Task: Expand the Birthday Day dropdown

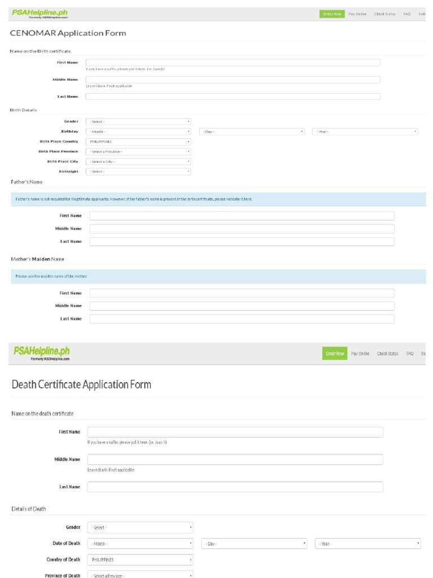Action: tap(251, 132)
